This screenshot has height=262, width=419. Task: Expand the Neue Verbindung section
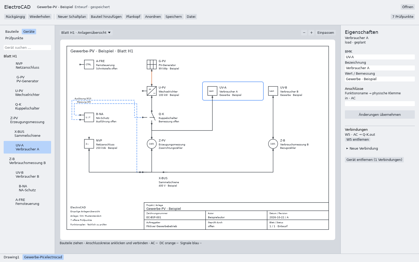(x=362, y=149)
